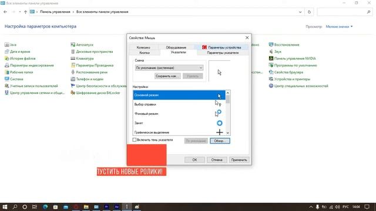This screenshot has width=376, height=211.
Task: Open Звук control panel item
Action: click(275, 52)
